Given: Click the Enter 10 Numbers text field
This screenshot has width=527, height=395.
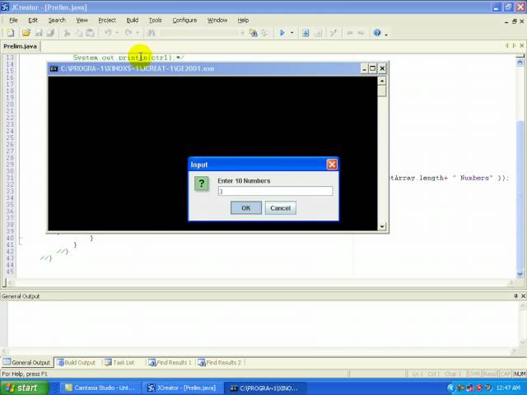Looking at the screenshot, I should [275, 191].
